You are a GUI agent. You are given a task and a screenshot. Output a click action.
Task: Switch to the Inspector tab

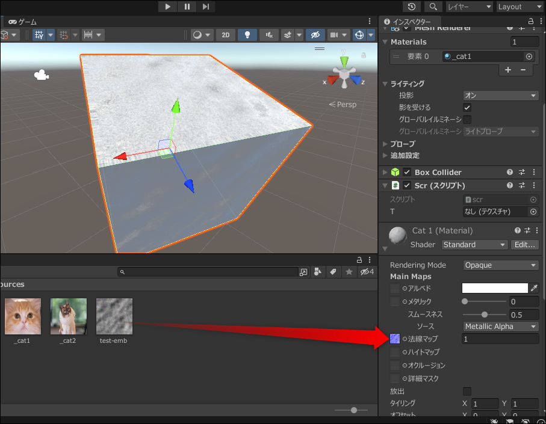(x=409, y=22)
